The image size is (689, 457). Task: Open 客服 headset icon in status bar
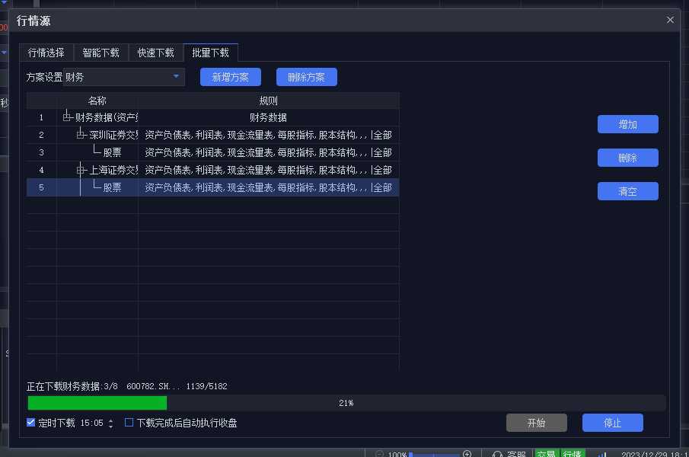(x=497, y=454)
